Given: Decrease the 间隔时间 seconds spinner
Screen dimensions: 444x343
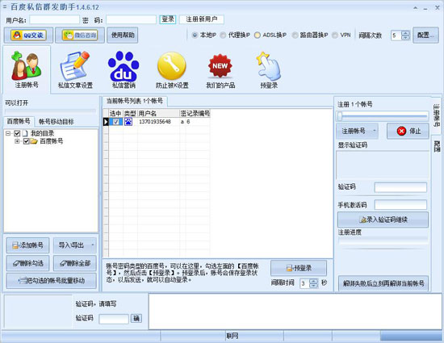Looking at the screenshot, I should coord(314,286).
